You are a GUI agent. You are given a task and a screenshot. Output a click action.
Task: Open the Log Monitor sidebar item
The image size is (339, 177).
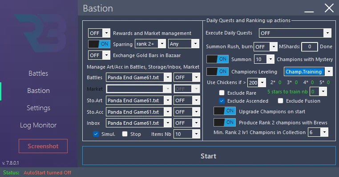click(38, 125)
